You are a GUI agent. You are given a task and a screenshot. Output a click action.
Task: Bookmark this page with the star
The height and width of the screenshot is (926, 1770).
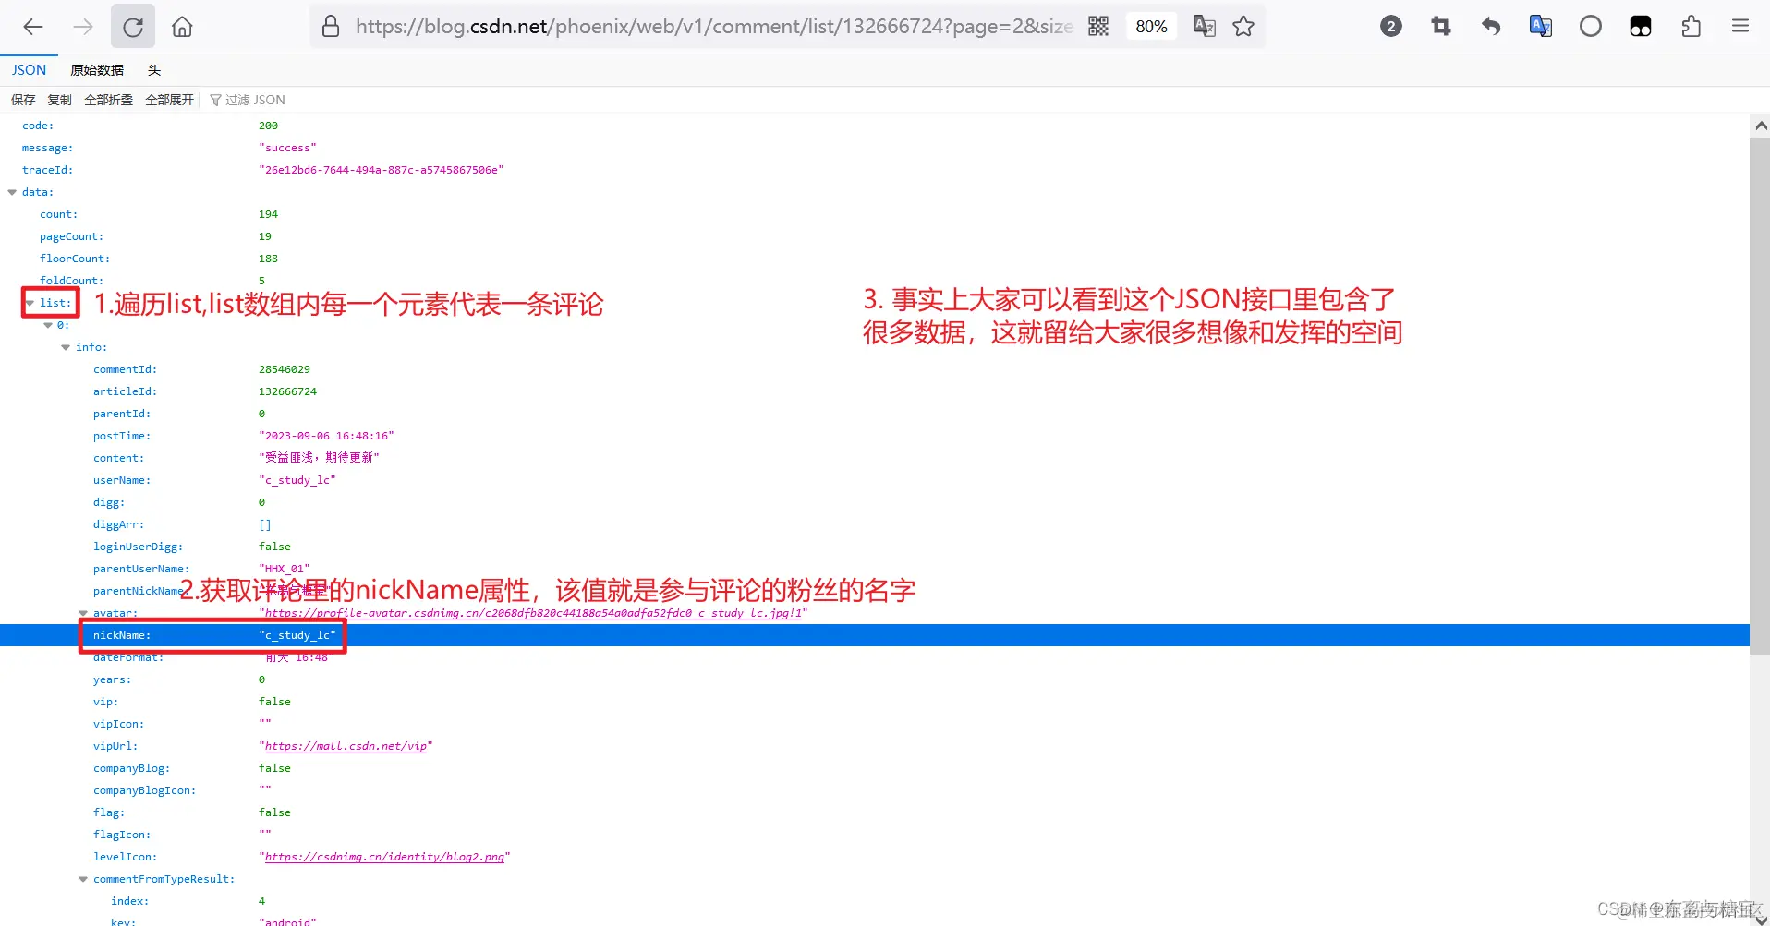(1243, 26)
